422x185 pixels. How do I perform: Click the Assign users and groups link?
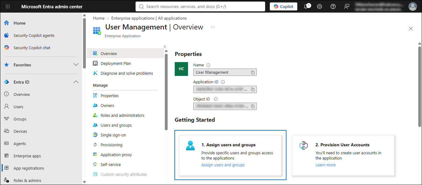[x=223, y=165]
